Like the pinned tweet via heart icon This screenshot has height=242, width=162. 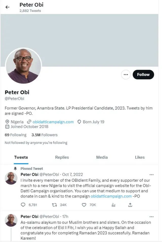(x=84, y=205)
